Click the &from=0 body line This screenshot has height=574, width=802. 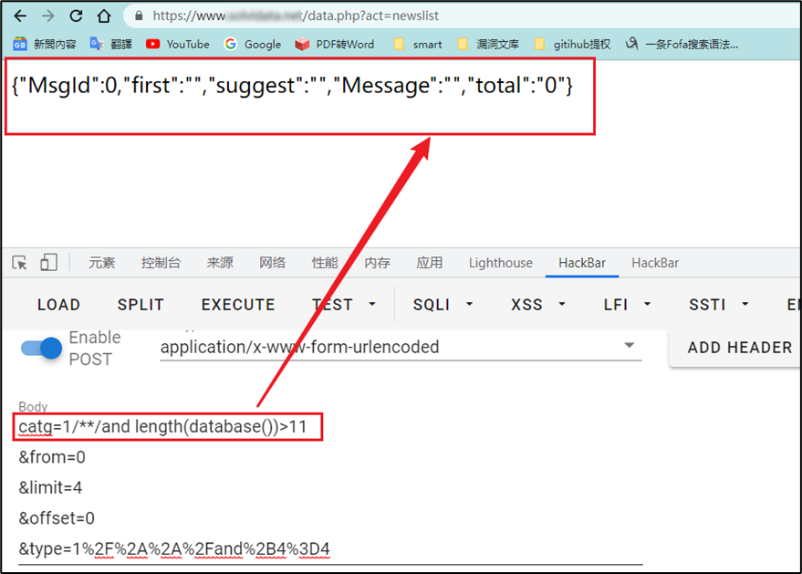[x=52, y=457]
